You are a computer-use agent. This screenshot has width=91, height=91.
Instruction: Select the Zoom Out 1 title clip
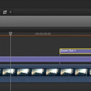click(x=75, y=51)
